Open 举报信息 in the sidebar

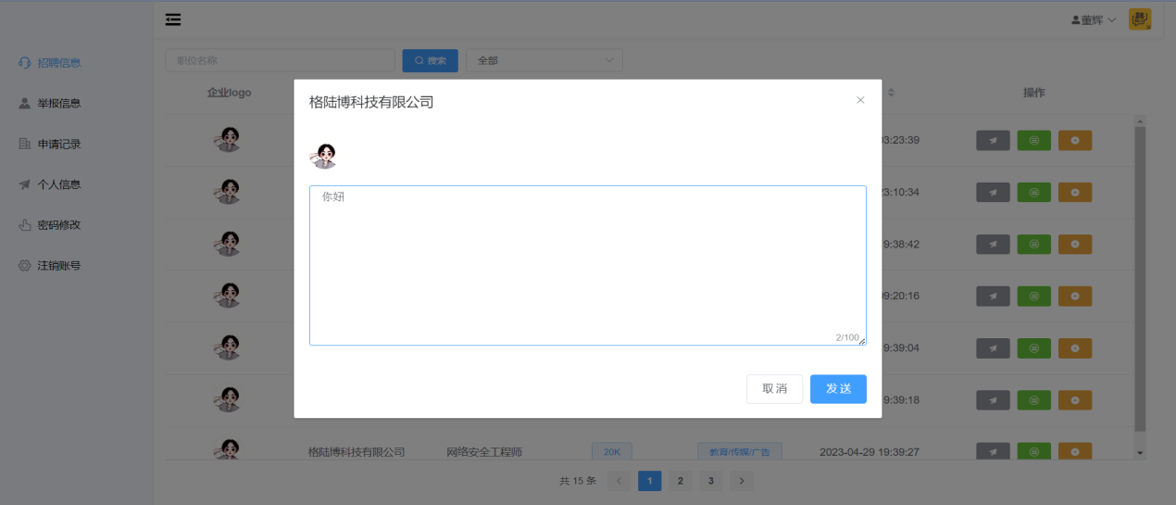pos(50,103)
